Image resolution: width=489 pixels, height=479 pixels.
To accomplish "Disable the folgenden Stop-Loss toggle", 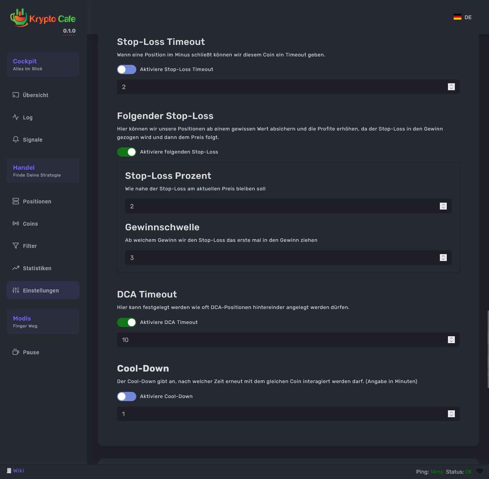I will [127, 152].
